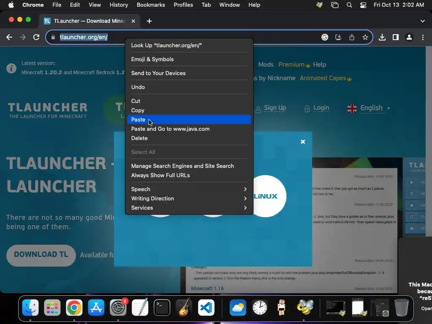Click the Login link
This screenshot has width=432, height=324.
click(321, 108)
